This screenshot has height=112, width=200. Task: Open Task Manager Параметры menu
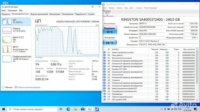12,11
